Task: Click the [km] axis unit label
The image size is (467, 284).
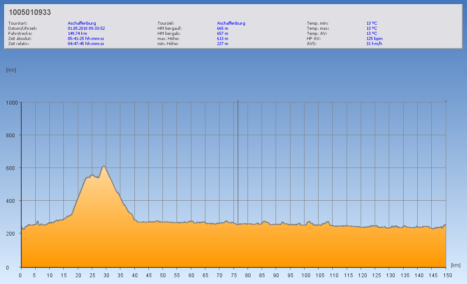Action: click(x=456, y=265)
